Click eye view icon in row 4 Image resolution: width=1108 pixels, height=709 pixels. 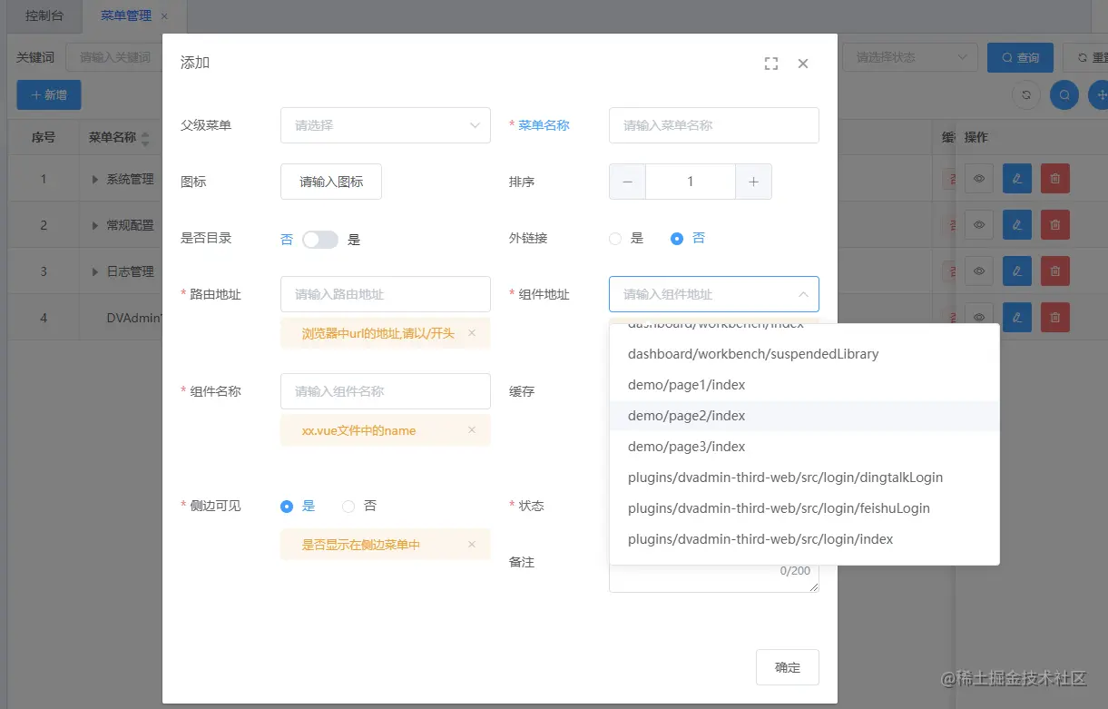pyautogui.click(x=979, y=317)
